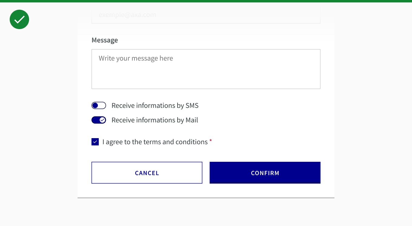Focus the Message text area

206,73
